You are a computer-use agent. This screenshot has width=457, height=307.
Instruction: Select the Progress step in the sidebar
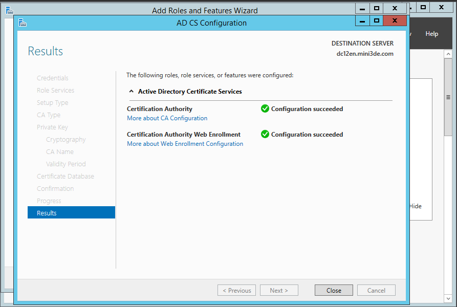coord(49,201)
